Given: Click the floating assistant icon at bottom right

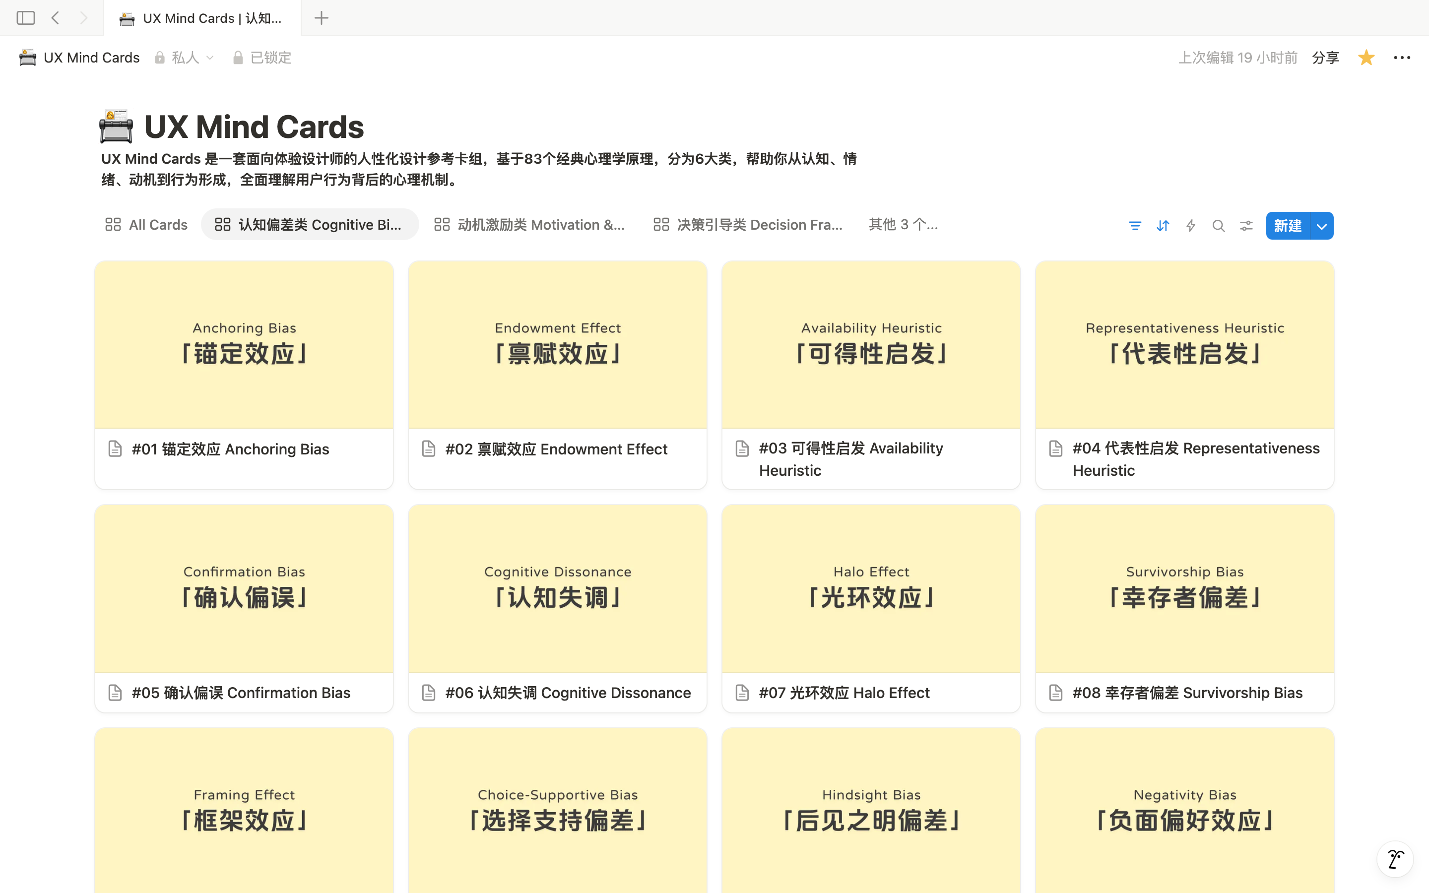Looking at the screenshot, I should (x=1395, y=859).
